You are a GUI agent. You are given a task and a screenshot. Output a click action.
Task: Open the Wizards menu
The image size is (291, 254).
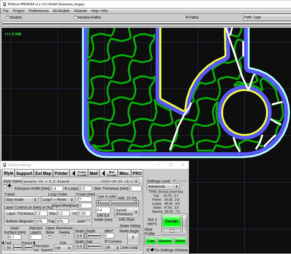(80, 11)
